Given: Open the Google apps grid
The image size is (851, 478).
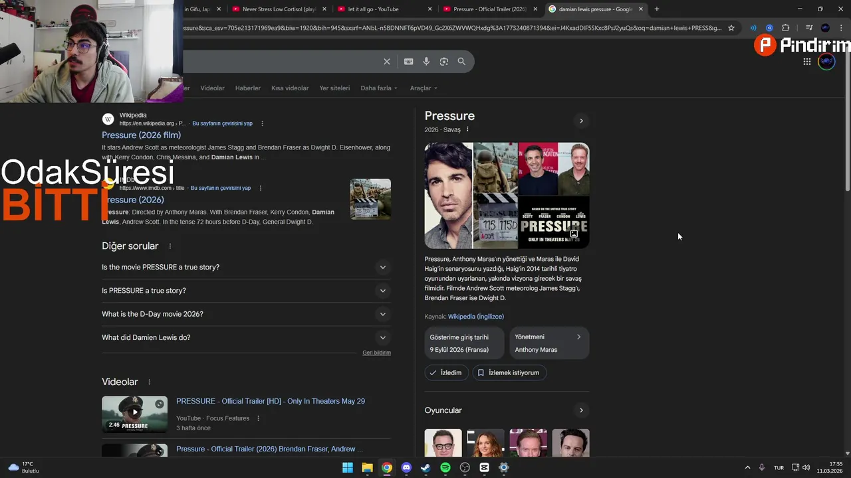Looking at the screenshot, I should coord(806,62).
